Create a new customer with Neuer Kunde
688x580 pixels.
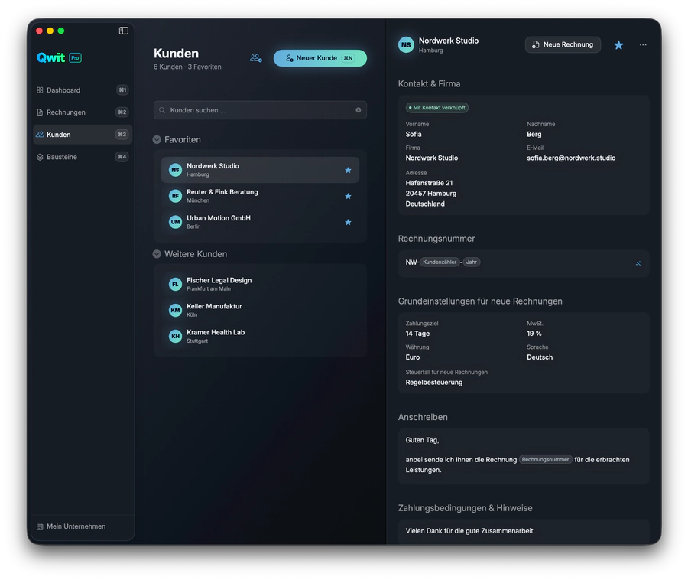320,58
